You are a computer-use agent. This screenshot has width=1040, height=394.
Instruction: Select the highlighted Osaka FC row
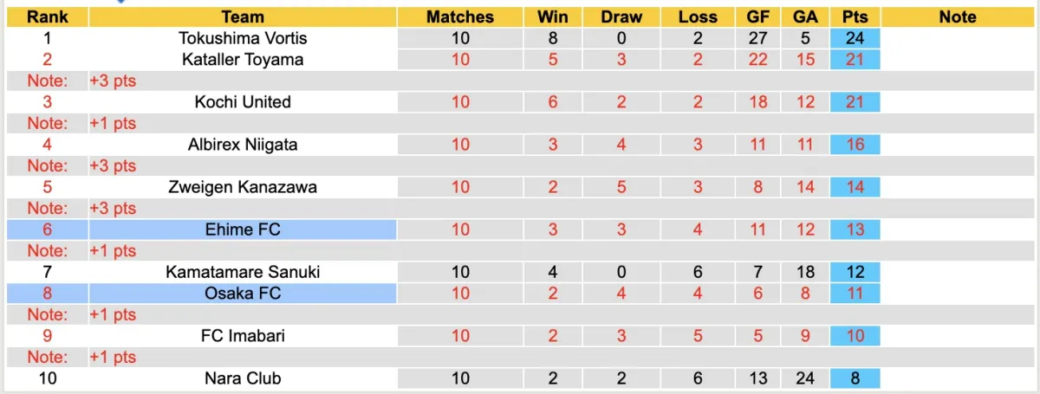click(x=243, y=294)
